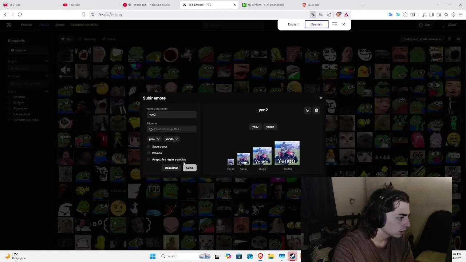This screenshot has width=466, height=262.
Task: Open the 7TV extension icon
Action: (x=398, y=15)
